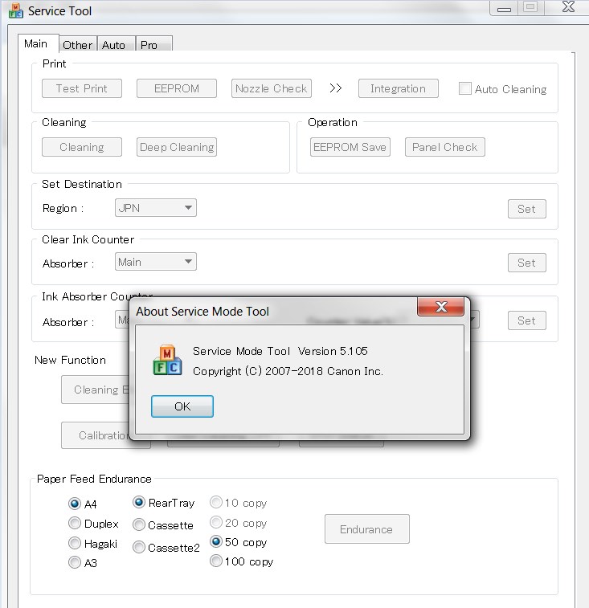Choose Cassette as paper source
This screenshot has height=608, width=589.
pyautogui.click(x=139, y=525)
